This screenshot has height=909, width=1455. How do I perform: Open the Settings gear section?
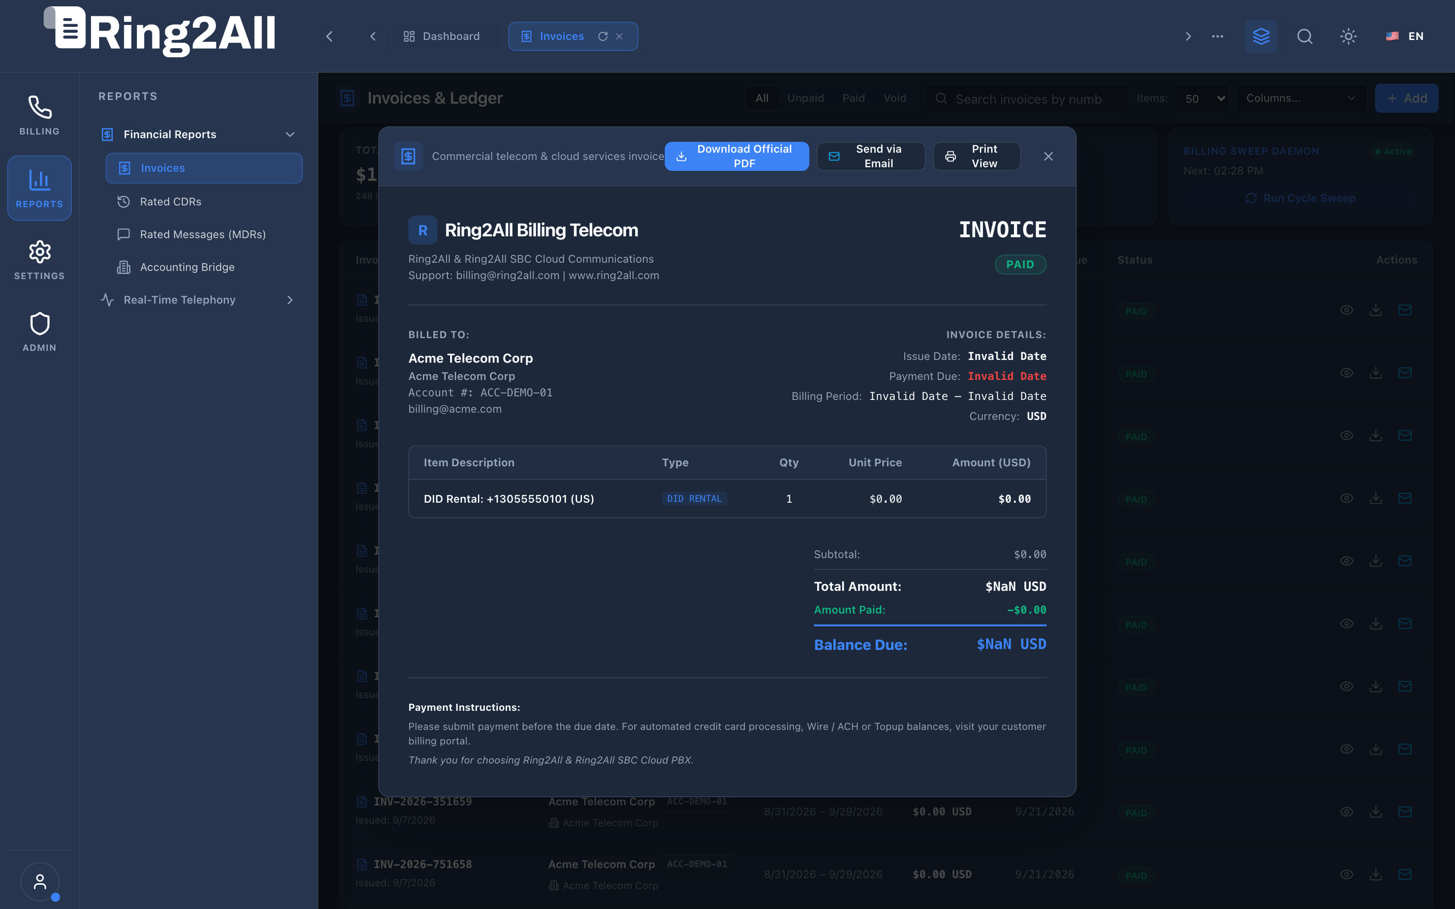click(x=39, y=260)
